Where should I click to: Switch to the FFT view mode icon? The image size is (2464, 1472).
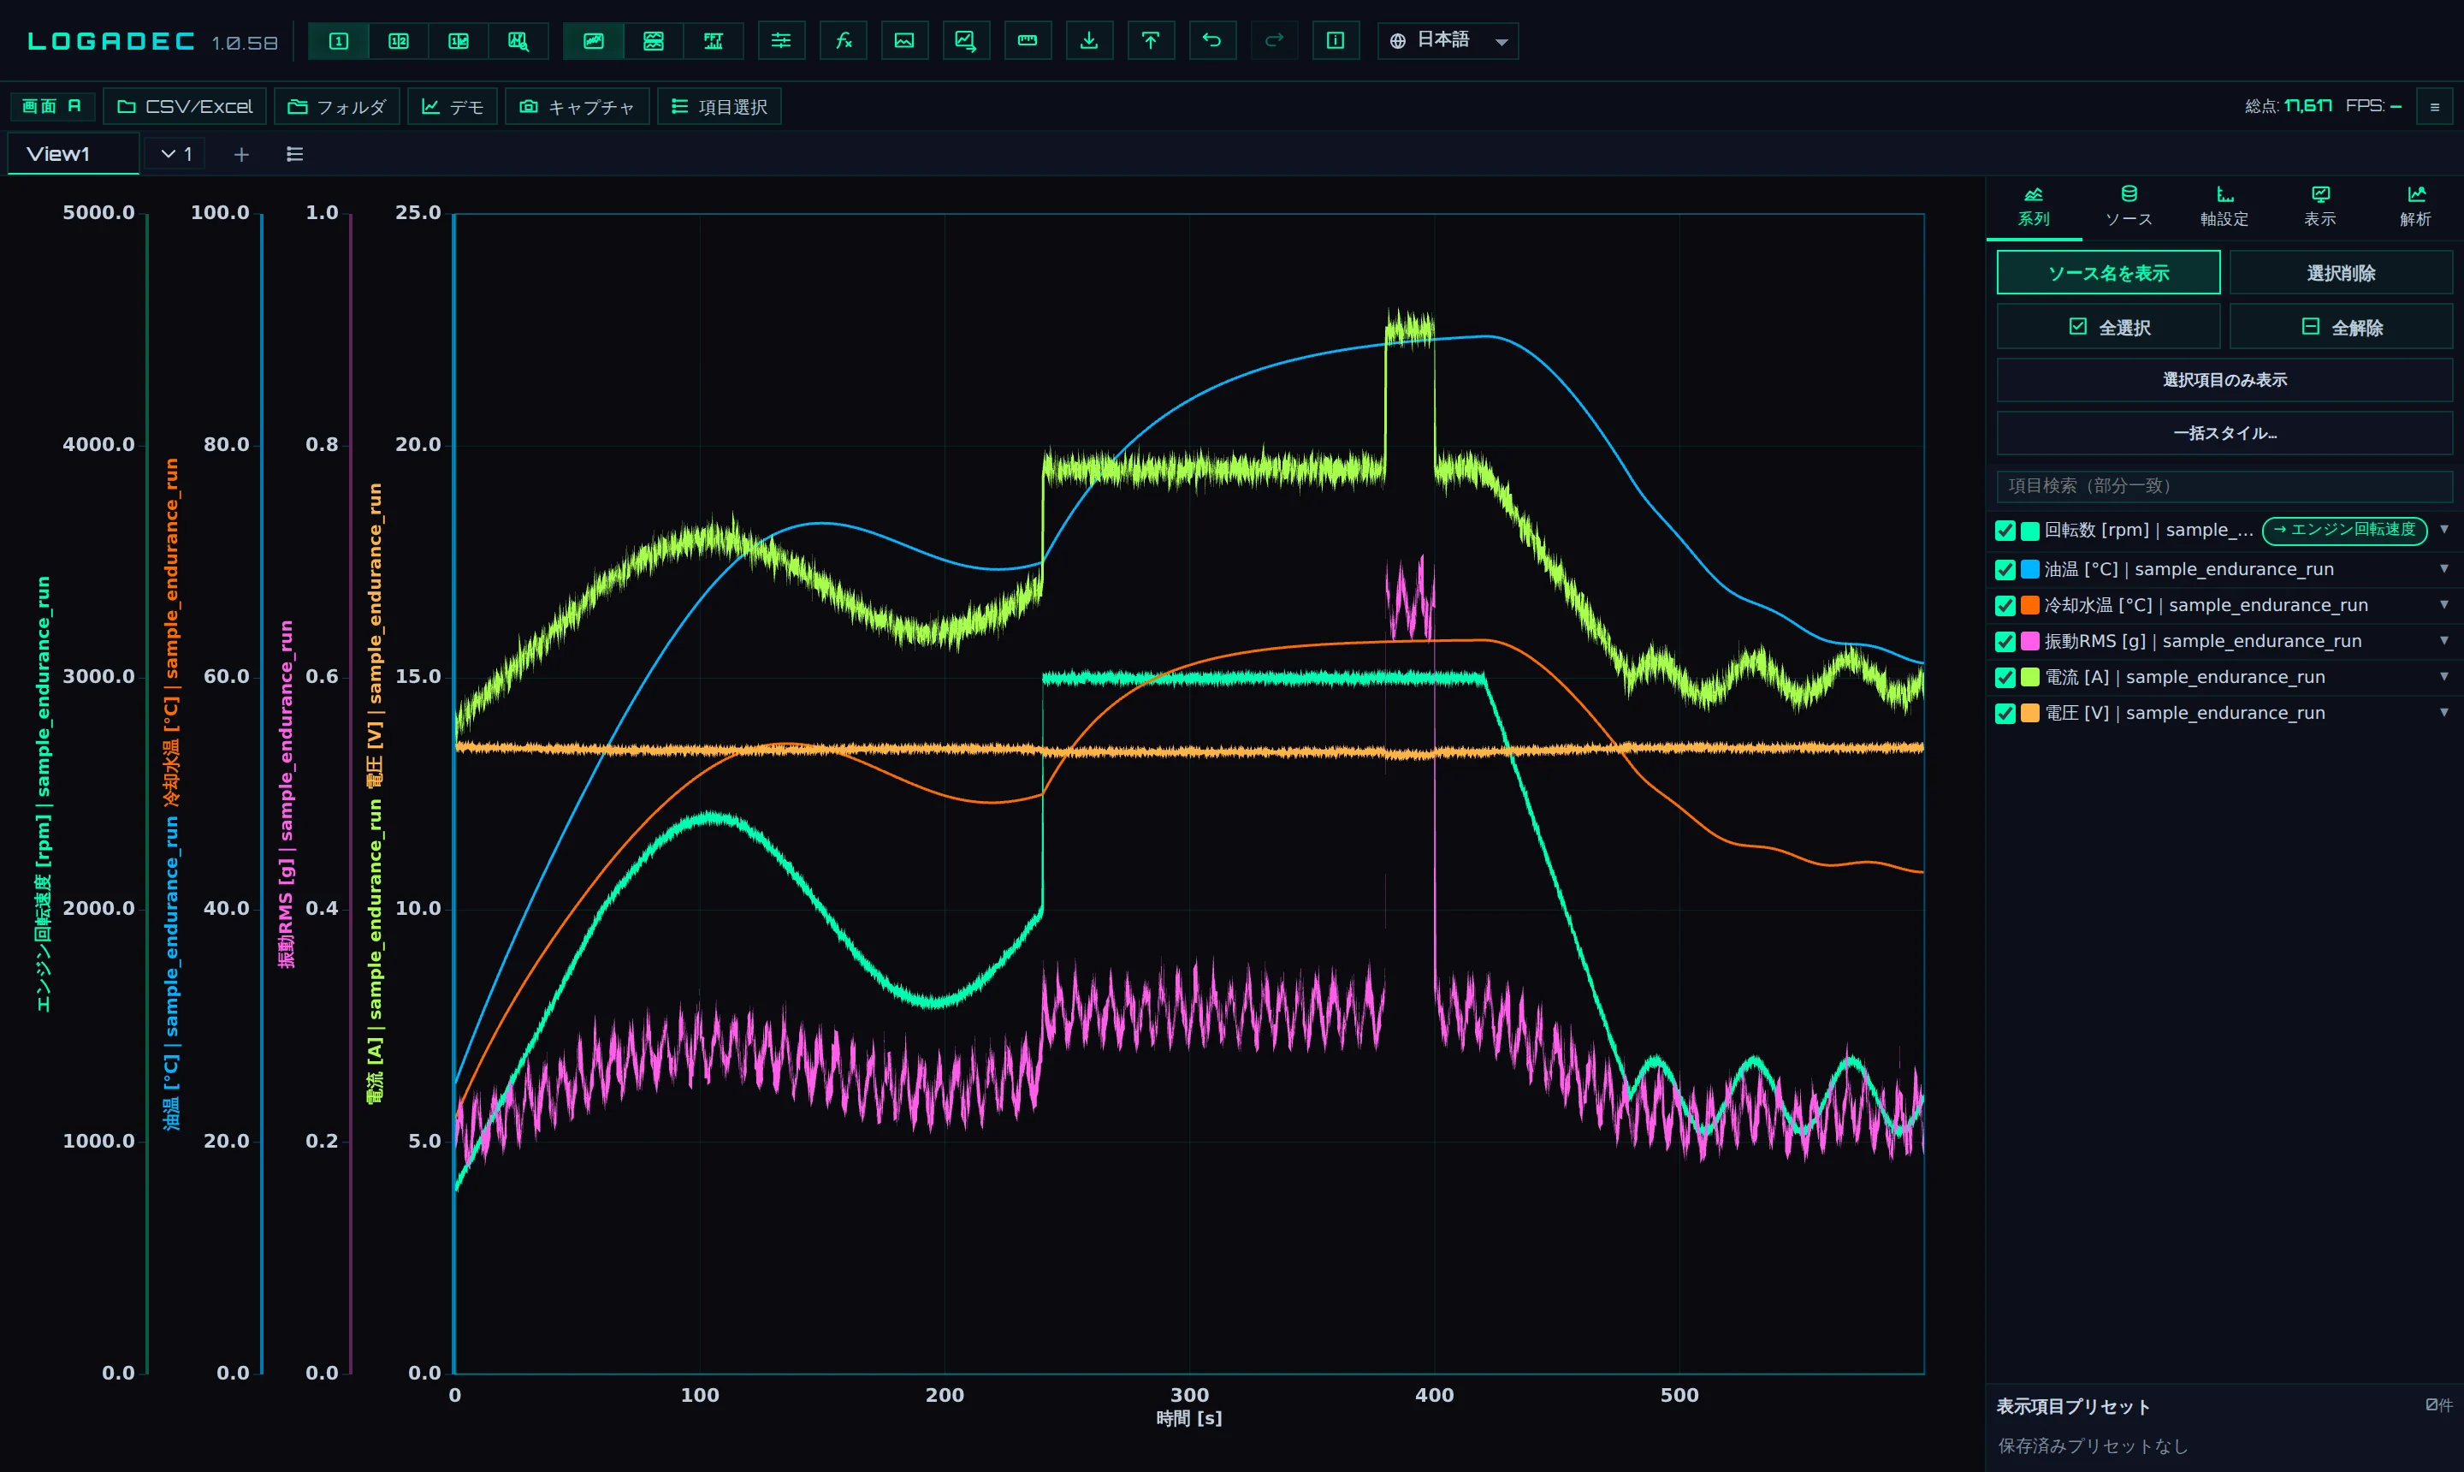pyautogui.click(x=714, y=41)
